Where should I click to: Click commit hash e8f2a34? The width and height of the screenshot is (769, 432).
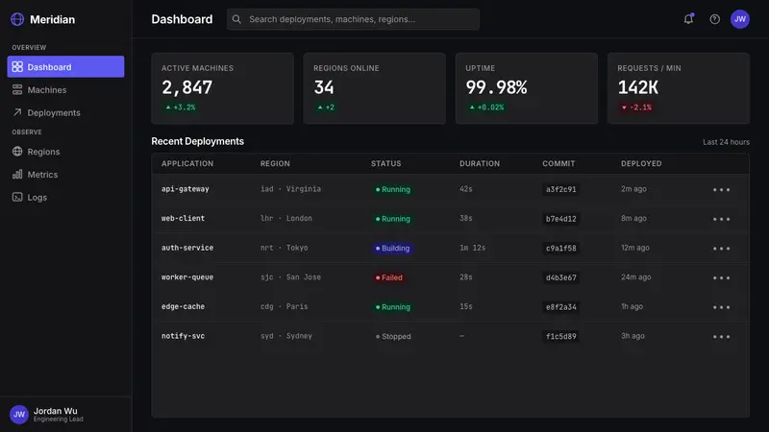(x=561, y=307)
